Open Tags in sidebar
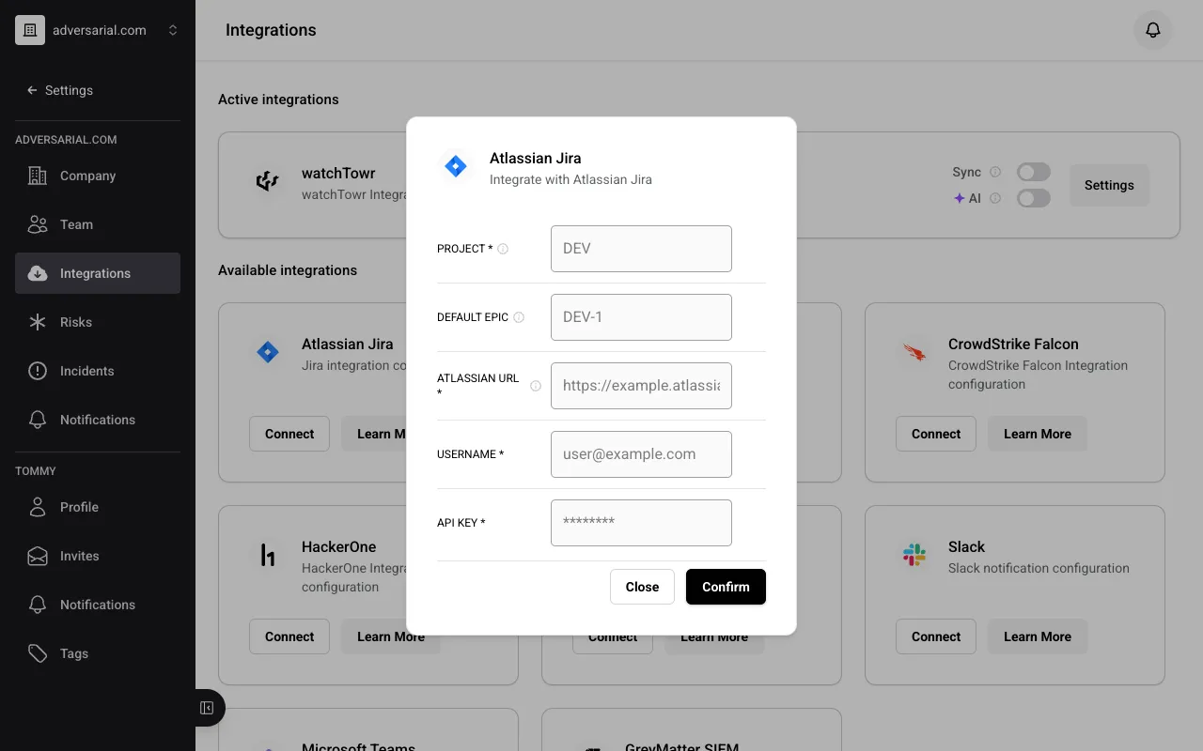 click(x=98, y=653)
